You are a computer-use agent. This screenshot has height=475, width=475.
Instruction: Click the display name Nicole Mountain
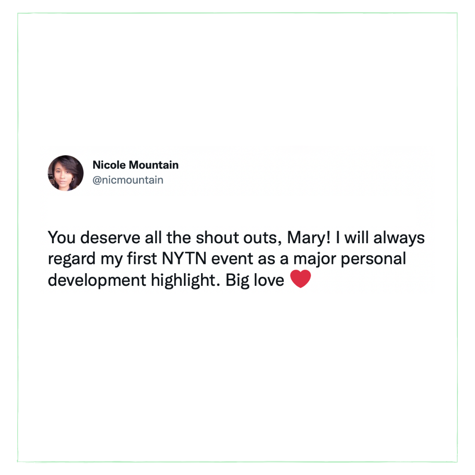[135, 165]
